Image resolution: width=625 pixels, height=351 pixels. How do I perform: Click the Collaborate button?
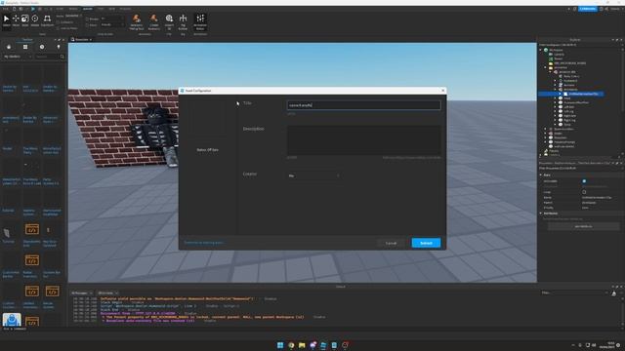point(588,9)
